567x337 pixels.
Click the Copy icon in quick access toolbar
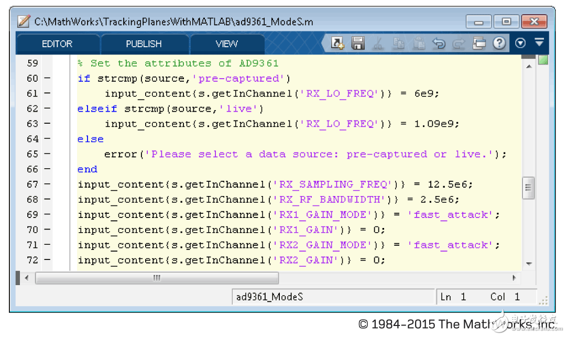pyautogui.click(x=398, y=44)
